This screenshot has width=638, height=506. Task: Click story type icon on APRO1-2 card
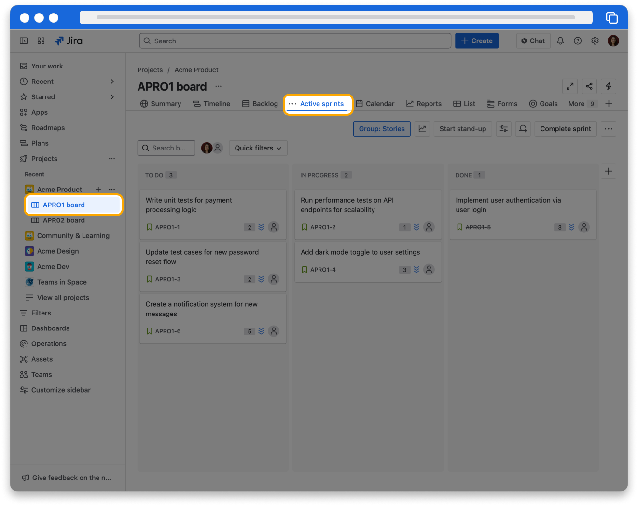305,227
